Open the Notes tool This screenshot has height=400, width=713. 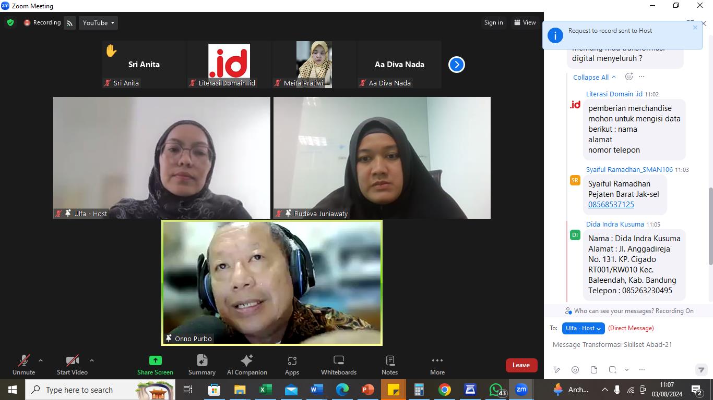(389, 365)
